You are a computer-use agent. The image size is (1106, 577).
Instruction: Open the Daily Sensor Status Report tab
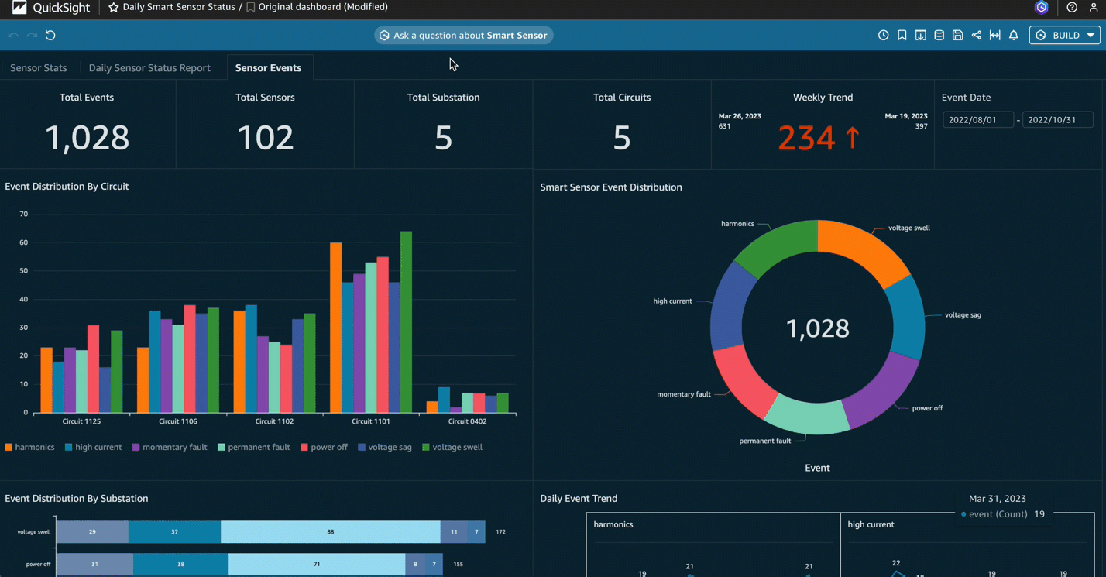[149, 67]
